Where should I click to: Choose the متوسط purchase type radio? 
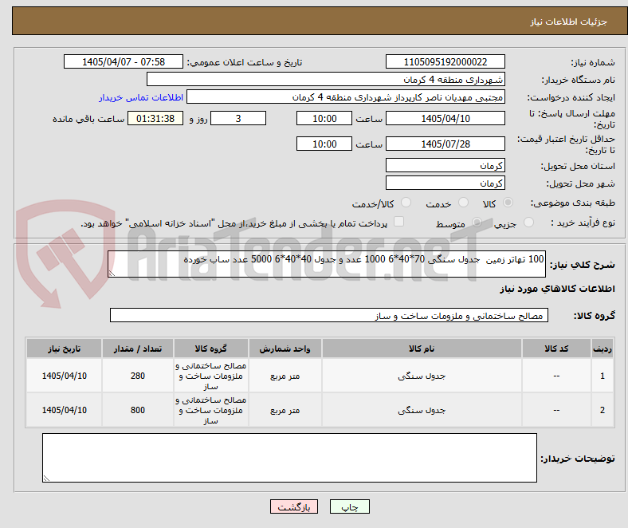[477, 223]
